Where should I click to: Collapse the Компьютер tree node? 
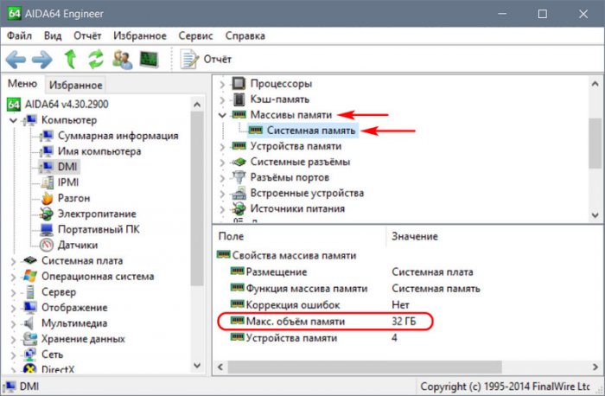pyautogui.click(x=13, y=120)
